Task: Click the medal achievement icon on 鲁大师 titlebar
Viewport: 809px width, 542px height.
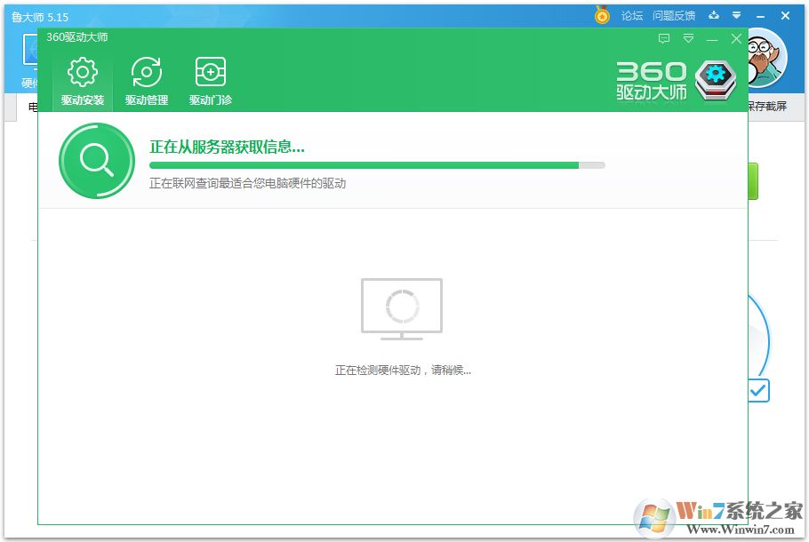Action: (603, 15)
